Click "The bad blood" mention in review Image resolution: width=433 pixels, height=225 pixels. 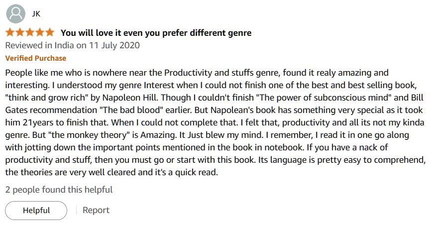131,110
